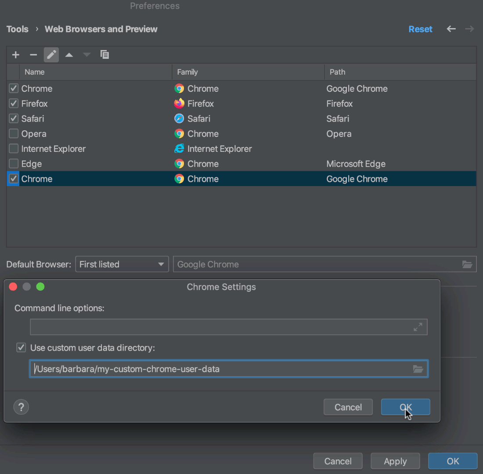Open the folder picker beside Google Chrome field
The height and width of the screenshot is (474, 483).
coord(467,264)
